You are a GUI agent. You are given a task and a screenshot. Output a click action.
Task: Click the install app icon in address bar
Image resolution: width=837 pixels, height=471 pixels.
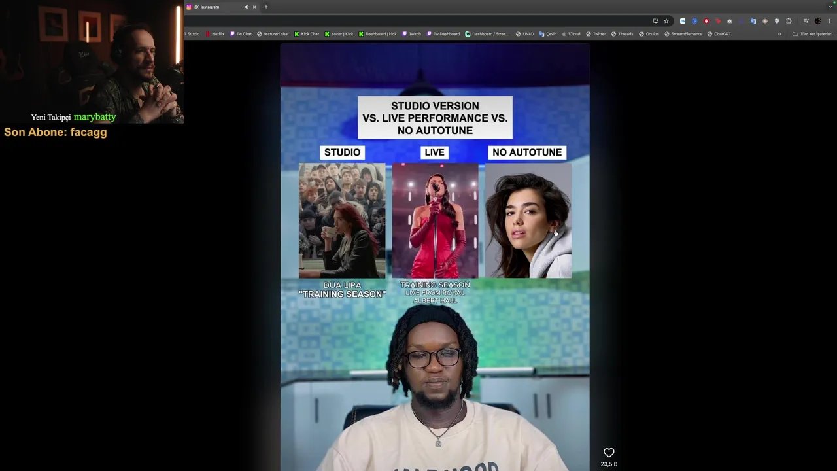pos(656,21)
